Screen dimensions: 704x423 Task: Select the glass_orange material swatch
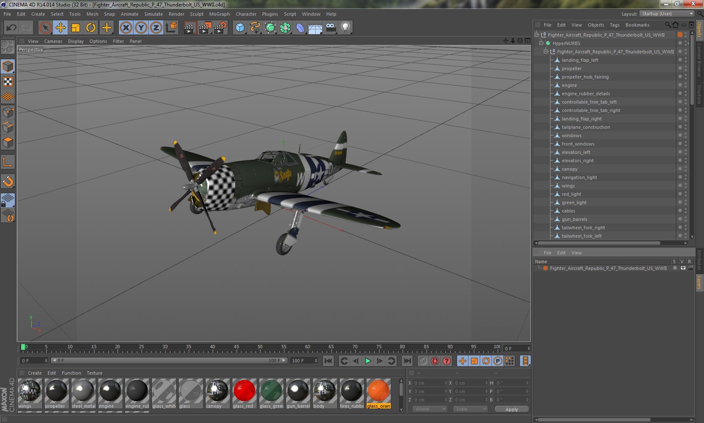tap(379, 393)
